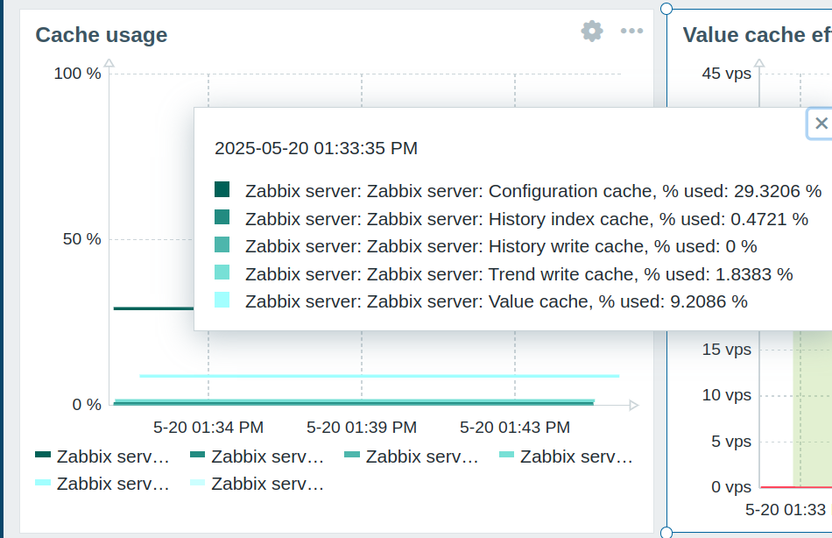
Task: Click the second legend entry in first row
Action: [257, 457]
